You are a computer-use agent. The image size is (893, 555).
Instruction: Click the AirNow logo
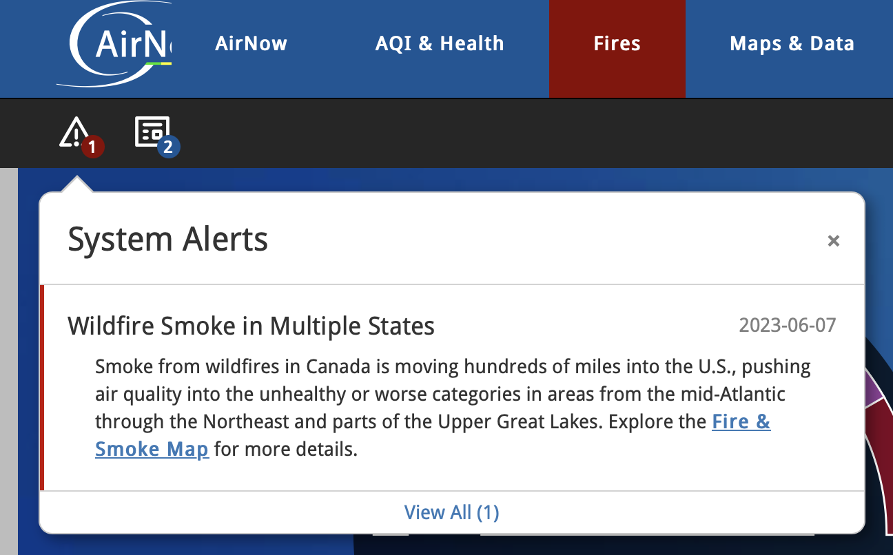coord(114,45)
